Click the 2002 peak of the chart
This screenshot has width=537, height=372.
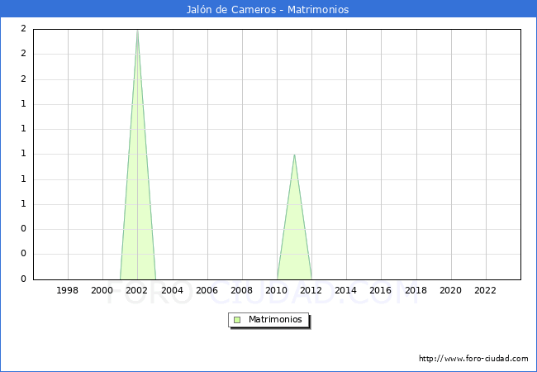tap(137, 31)
